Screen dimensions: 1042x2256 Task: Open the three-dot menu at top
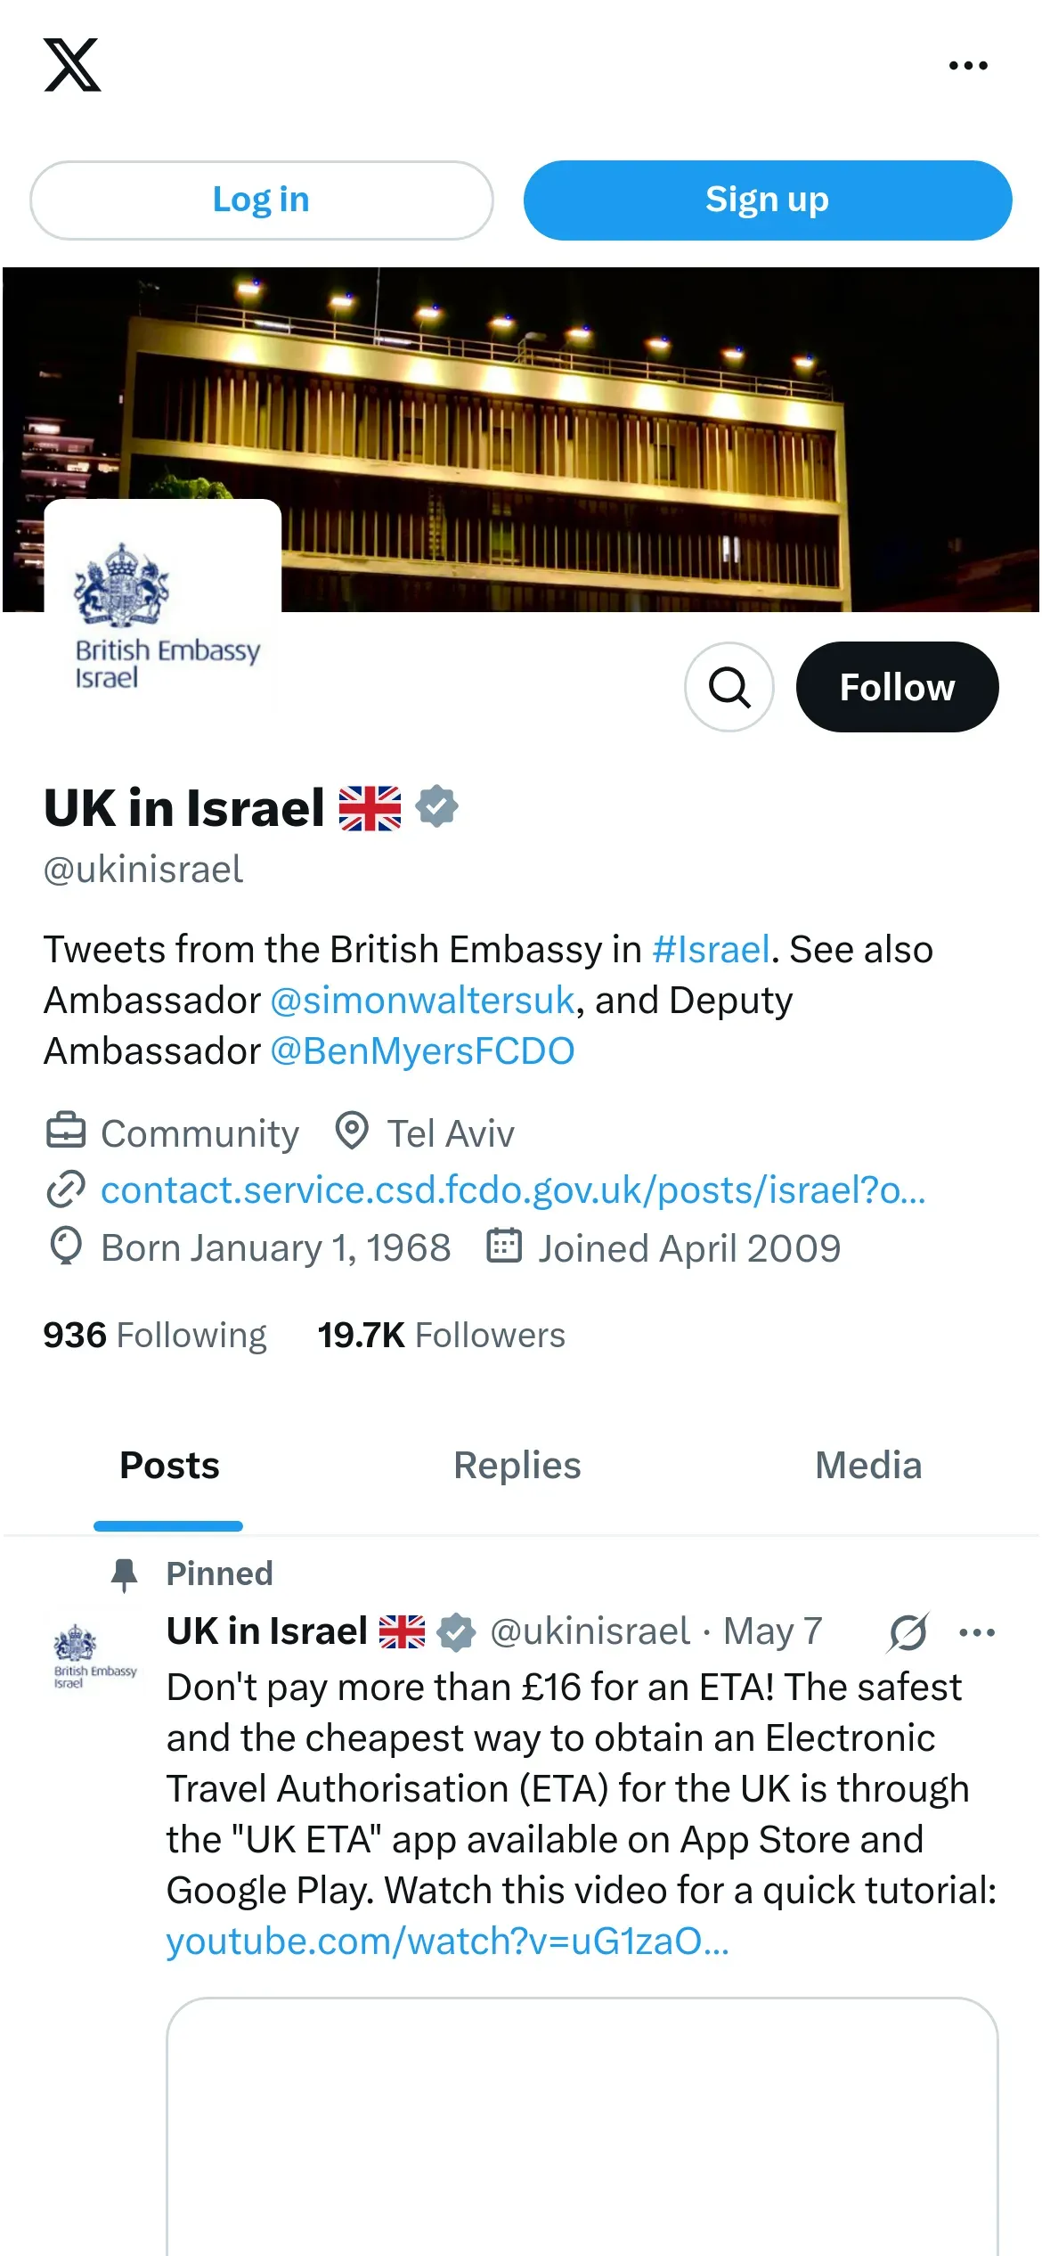[968, 65]
